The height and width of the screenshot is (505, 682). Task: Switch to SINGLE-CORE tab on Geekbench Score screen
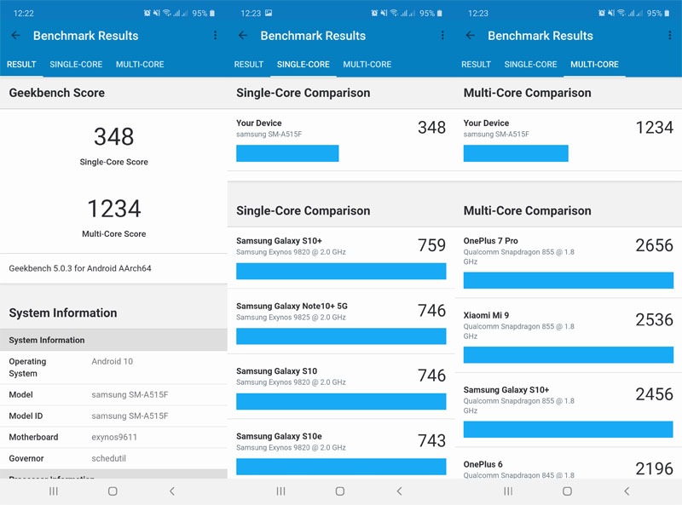(x=76, y=65)
